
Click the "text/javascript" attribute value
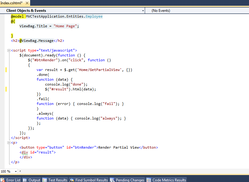coord(57,50)
